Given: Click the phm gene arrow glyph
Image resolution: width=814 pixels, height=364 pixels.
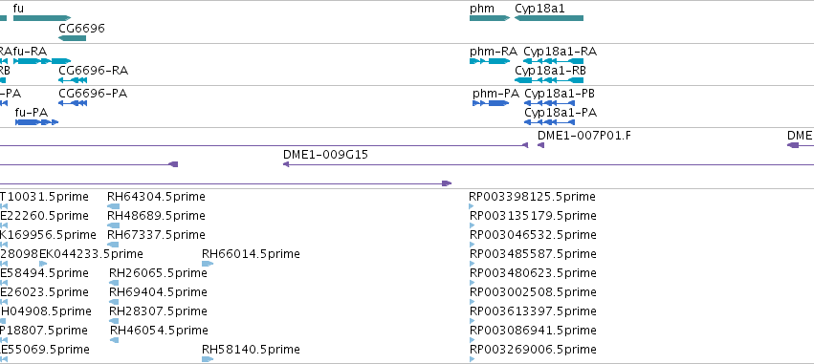Looking at the screenshot, I should pos(490,18).
